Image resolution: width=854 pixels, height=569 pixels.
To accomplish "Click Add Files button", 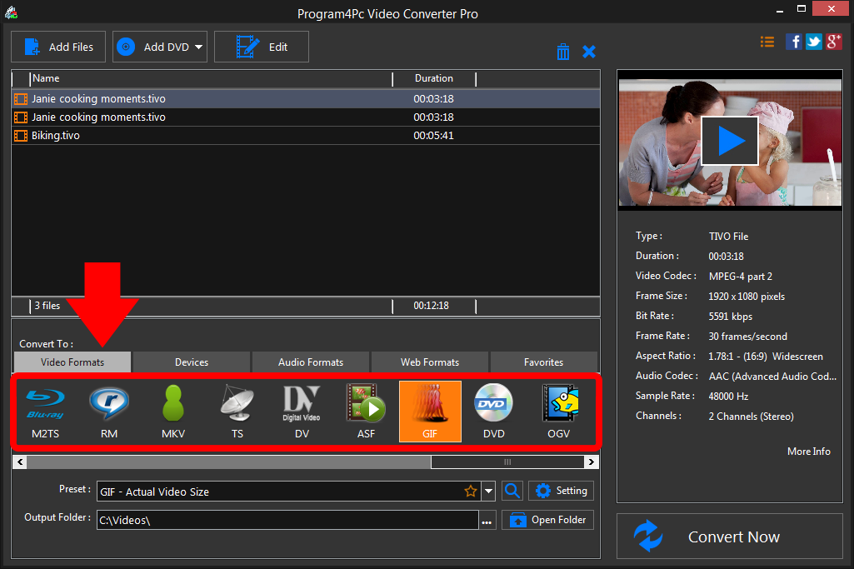I will [58, 47].
